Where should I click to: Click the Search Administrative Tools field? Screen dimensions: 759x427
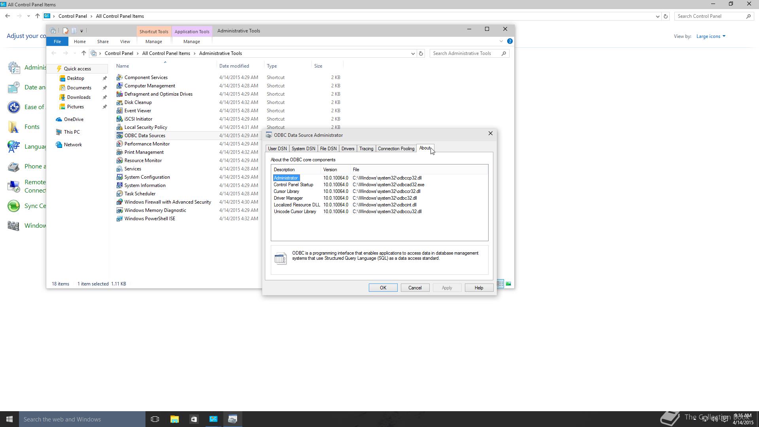[x=463, y=53]
